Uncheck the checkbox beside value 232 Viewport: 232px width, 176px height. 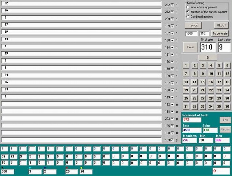tap(173, 5)
